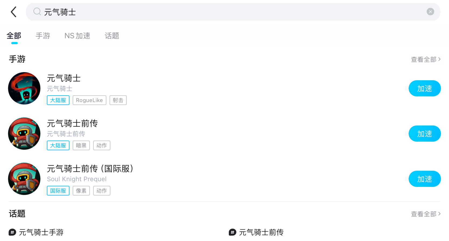Open the 元气骑士前传 topic link
The width and height of the screenshot is (449, 241).
[x=261, y=232]
